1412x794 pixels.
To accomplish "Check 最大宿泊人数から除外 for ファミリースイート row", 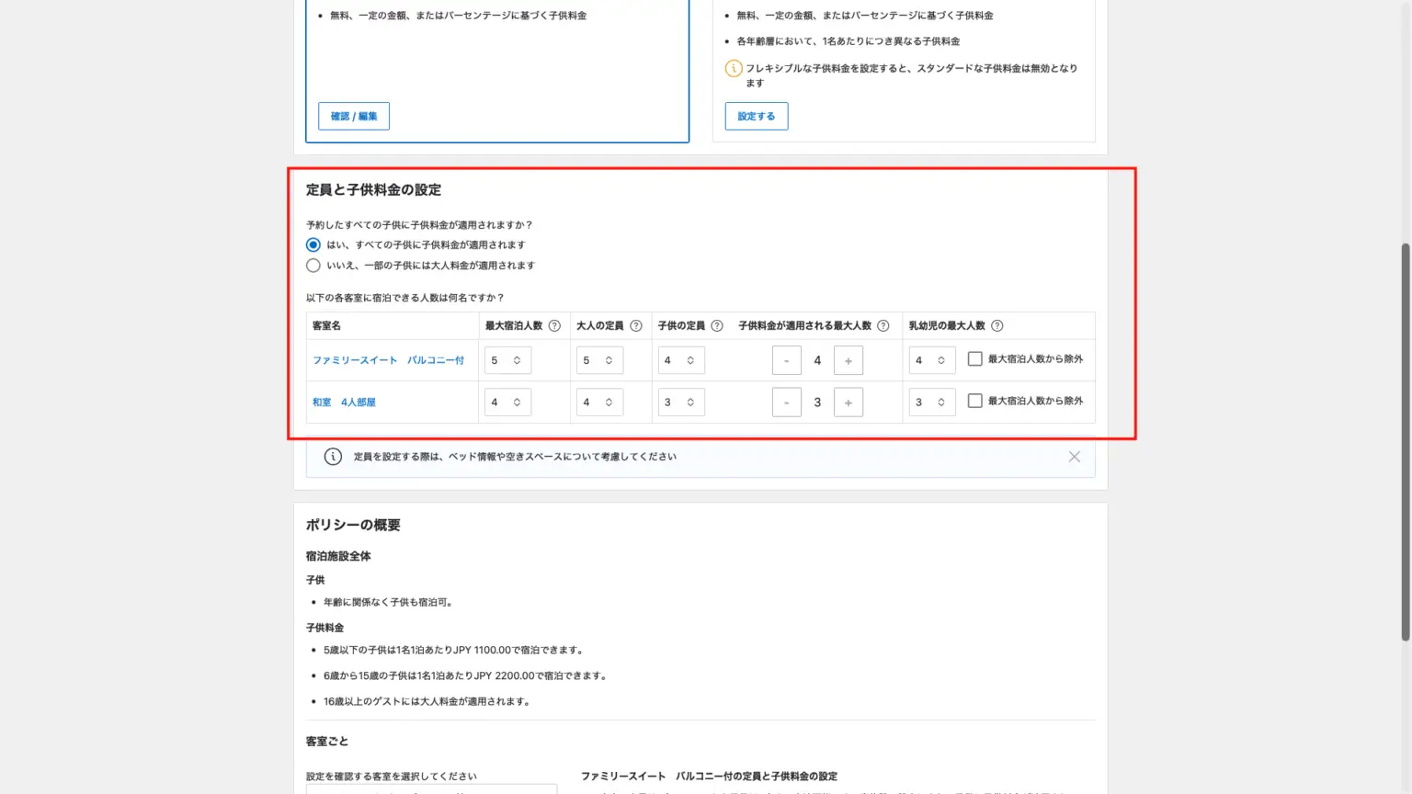I will [x=975, y=359].
